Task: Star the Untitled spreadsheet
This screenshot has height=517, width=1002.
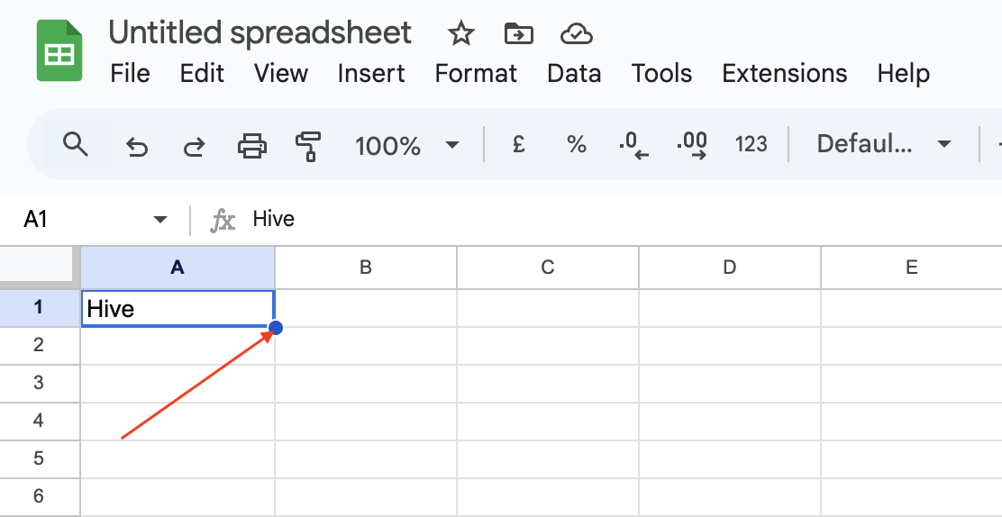Action: (460, 33)
